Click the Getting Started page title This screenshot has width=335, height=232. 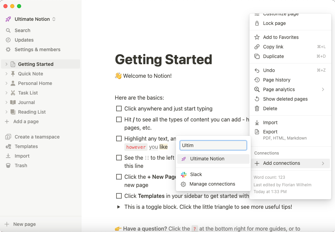tap(164, 59)
